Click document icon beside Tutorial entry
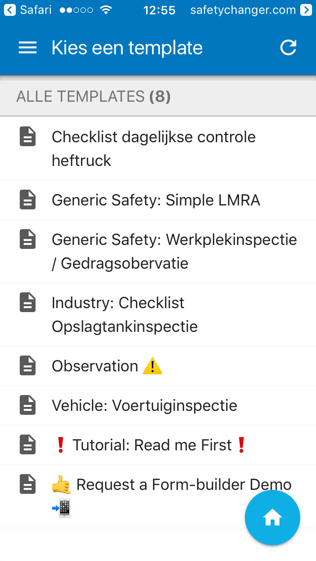316x561 pixels. (x=28, y=445)
